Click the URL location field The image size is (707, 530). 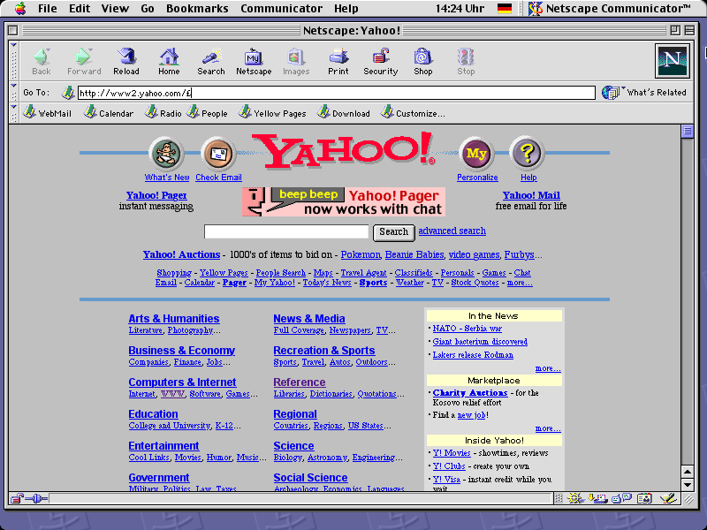coord(337,93)
